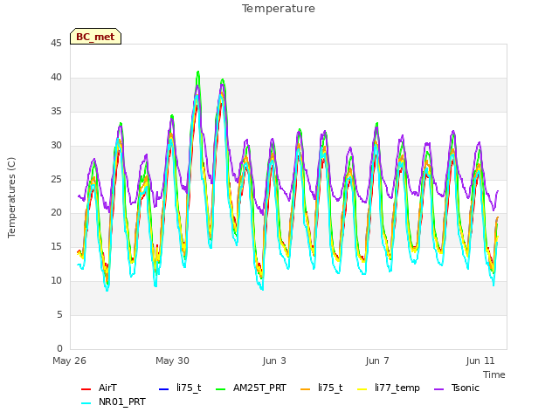Toggle the li77_temp legend entry
559x419 pixels.
388,388
